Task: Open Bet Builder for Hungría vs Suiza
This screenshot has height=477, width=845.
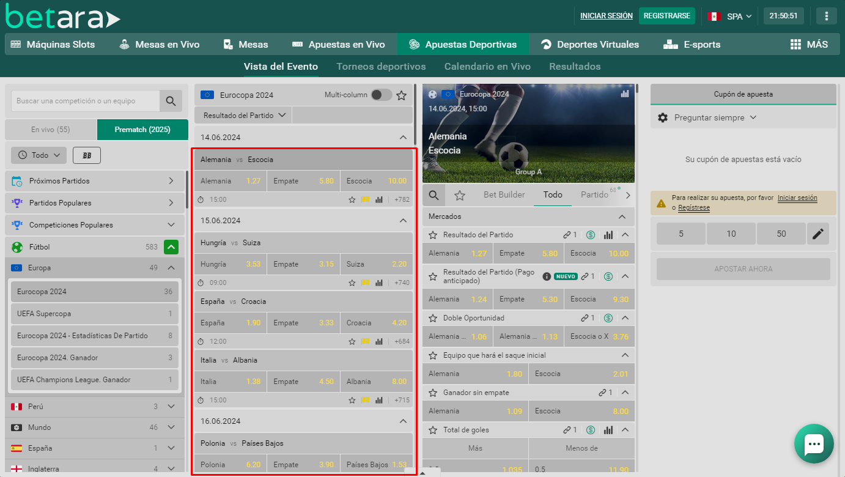Action: click(x=366, y=283)
